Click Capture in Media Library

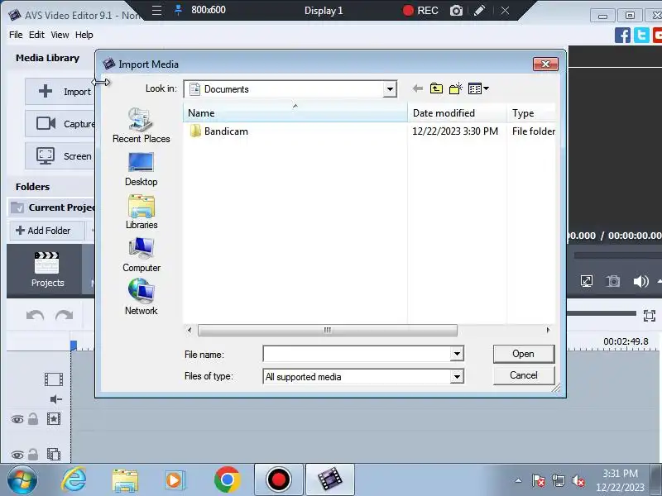60,123
